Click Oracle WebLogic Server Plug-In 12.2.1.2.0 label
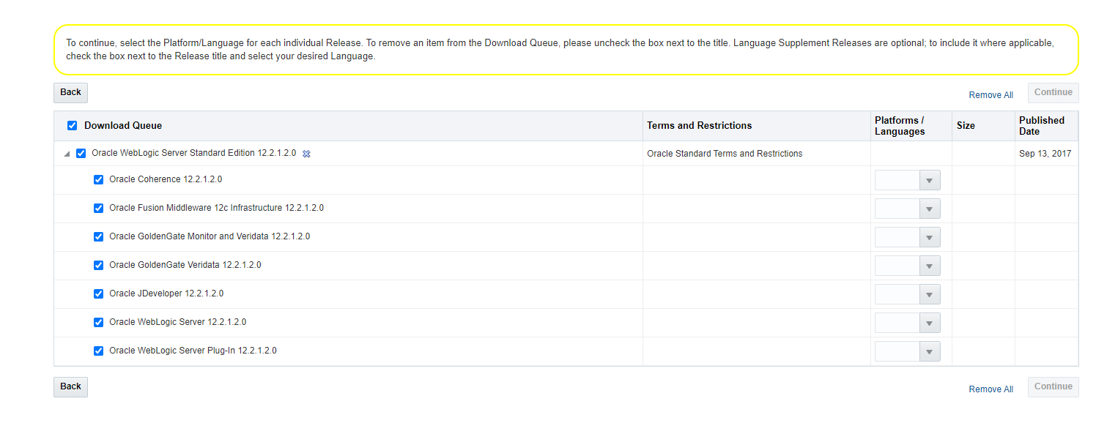 point(193,351)
